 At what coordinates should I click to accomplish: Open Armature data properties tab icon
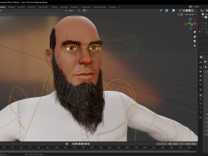[x=201, y=108]
